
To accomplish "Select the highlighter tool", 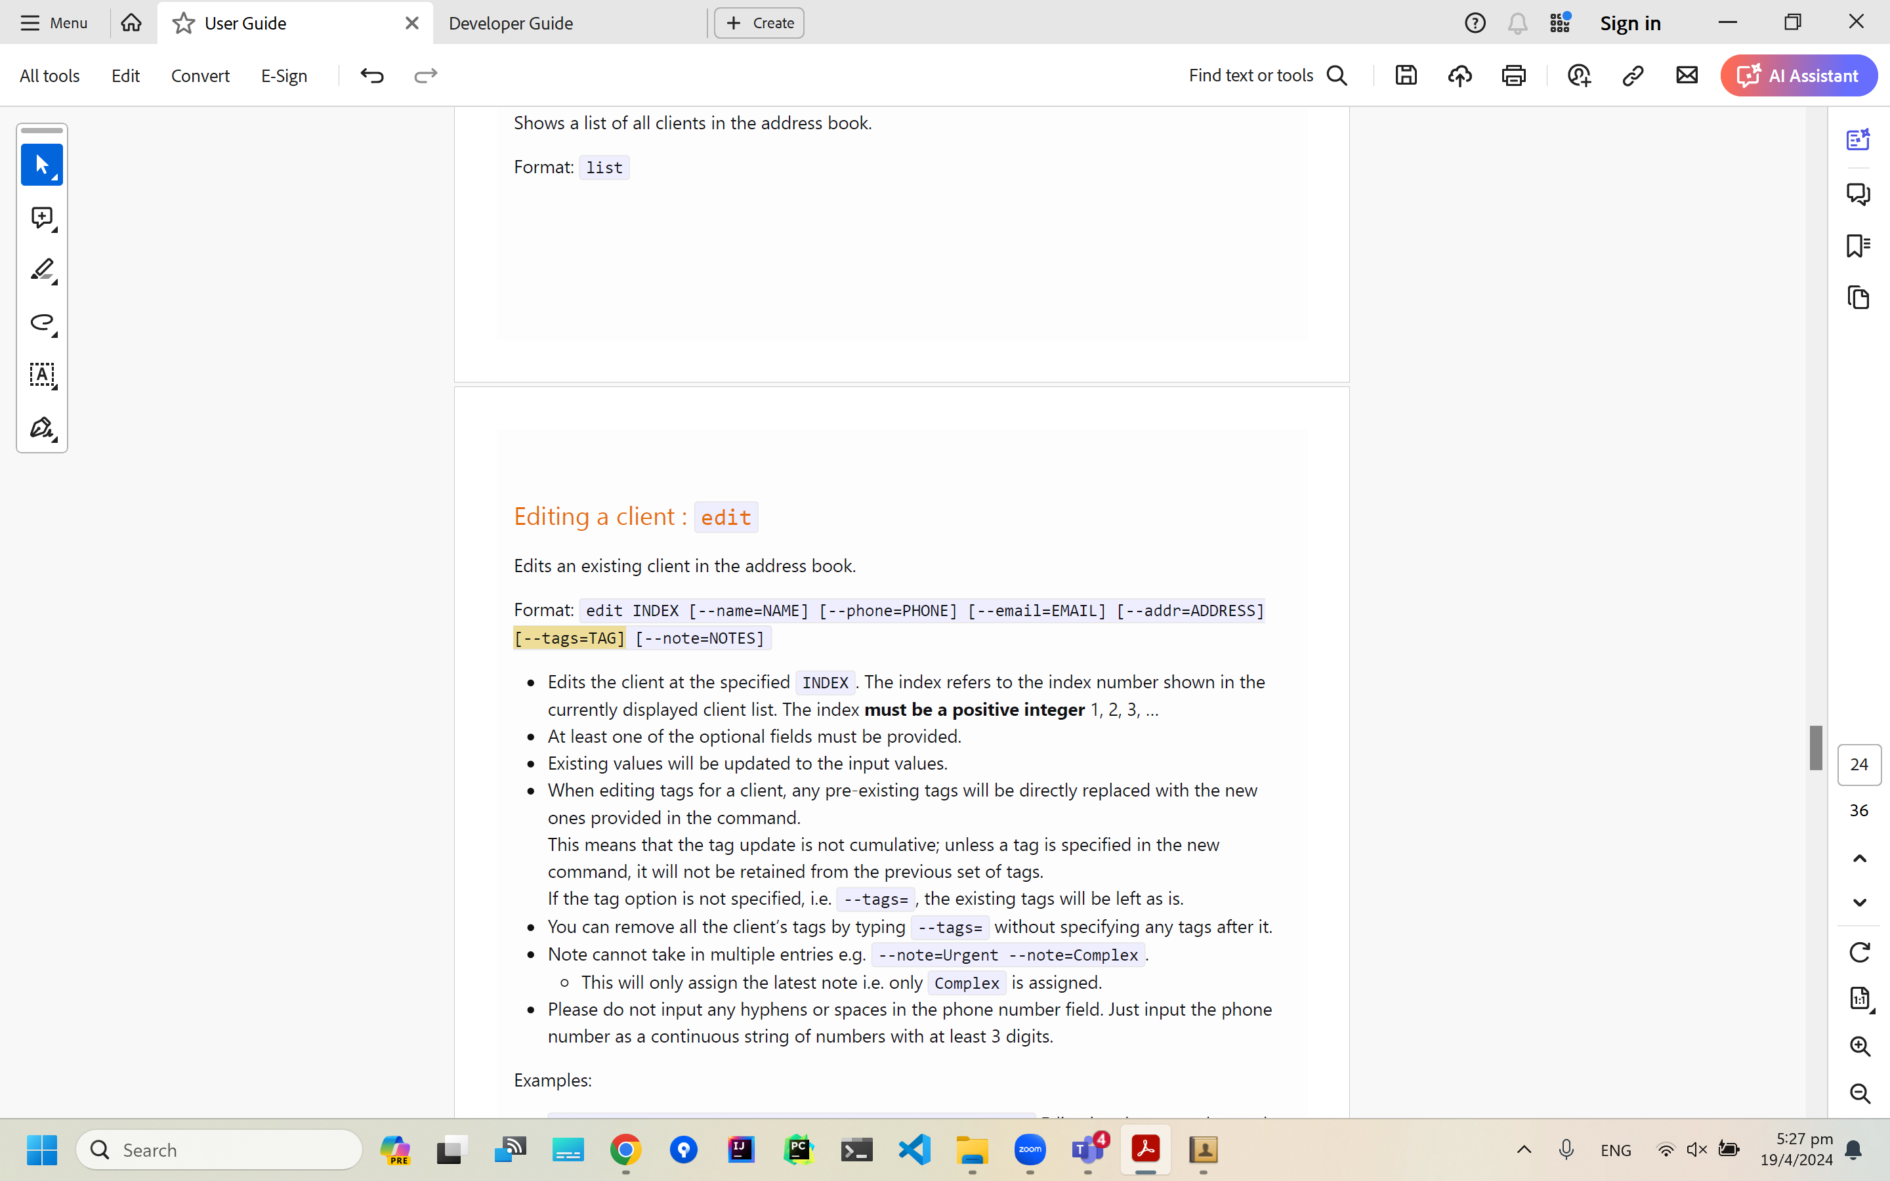I will (x=41, y=270).
